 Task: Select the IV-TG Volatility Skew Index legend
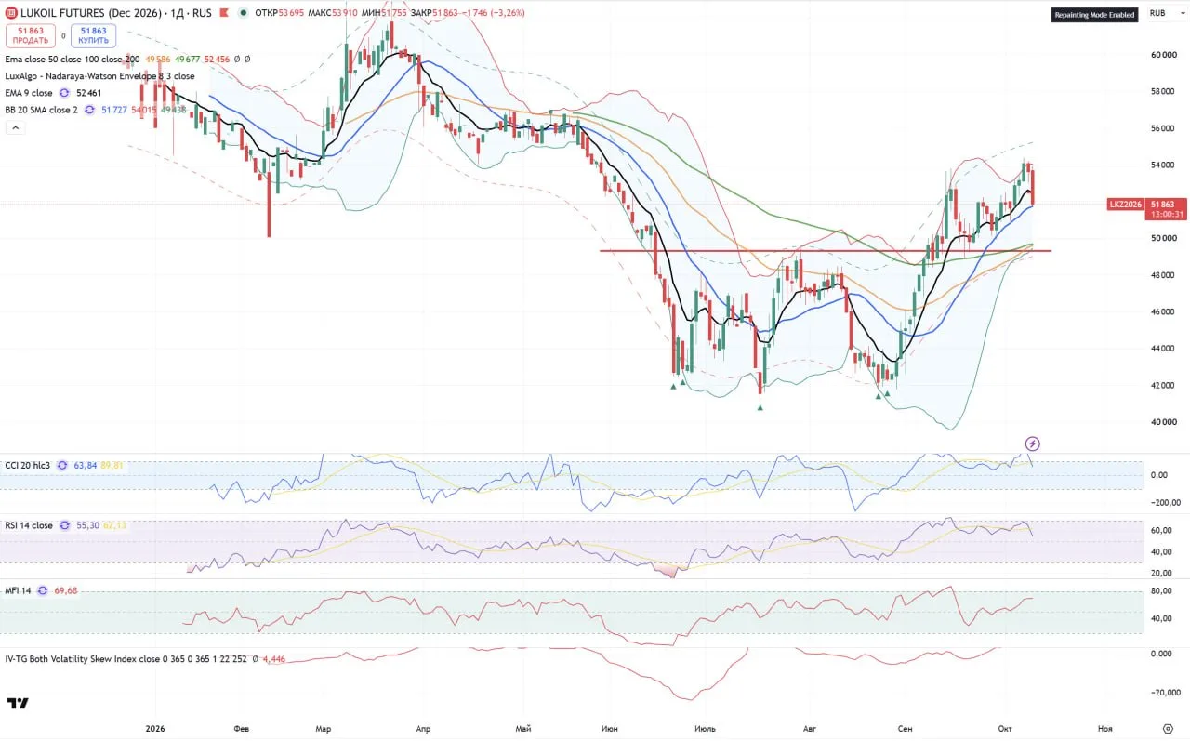click(x=126, y=658)
